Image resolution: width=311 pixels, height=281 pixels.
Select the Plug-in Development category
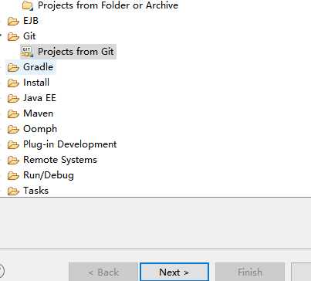[70, 144]
